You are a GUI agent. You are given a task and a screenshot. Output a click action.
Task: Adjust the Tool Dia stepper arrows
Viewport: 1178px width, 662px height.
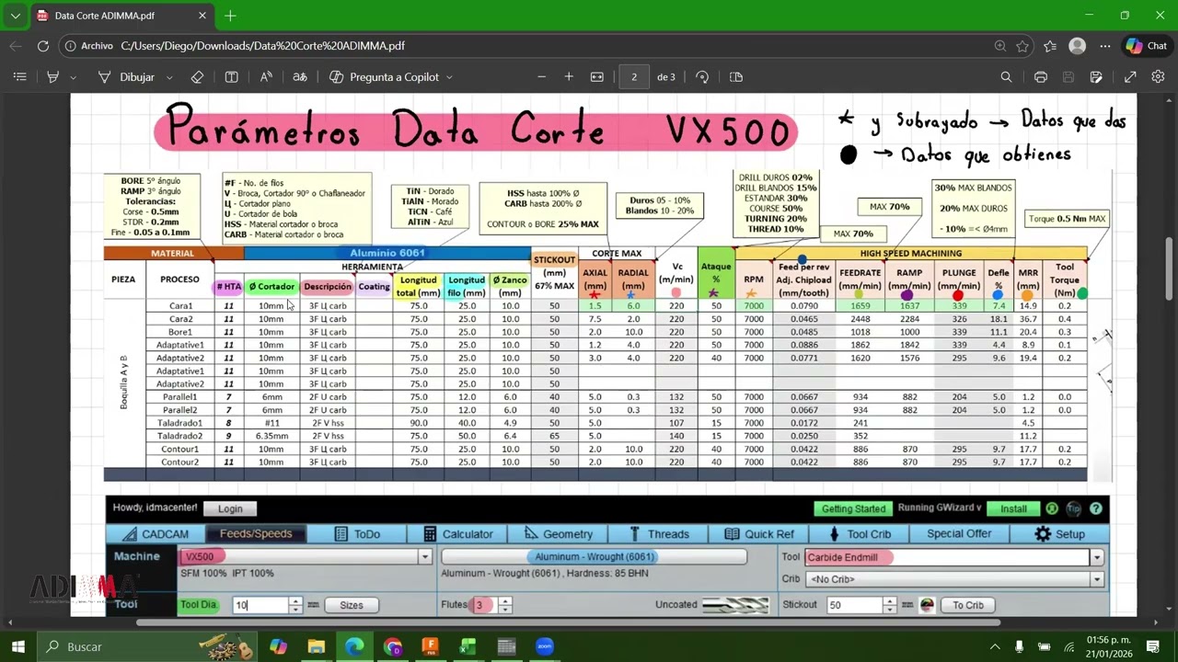coord(295,605)
